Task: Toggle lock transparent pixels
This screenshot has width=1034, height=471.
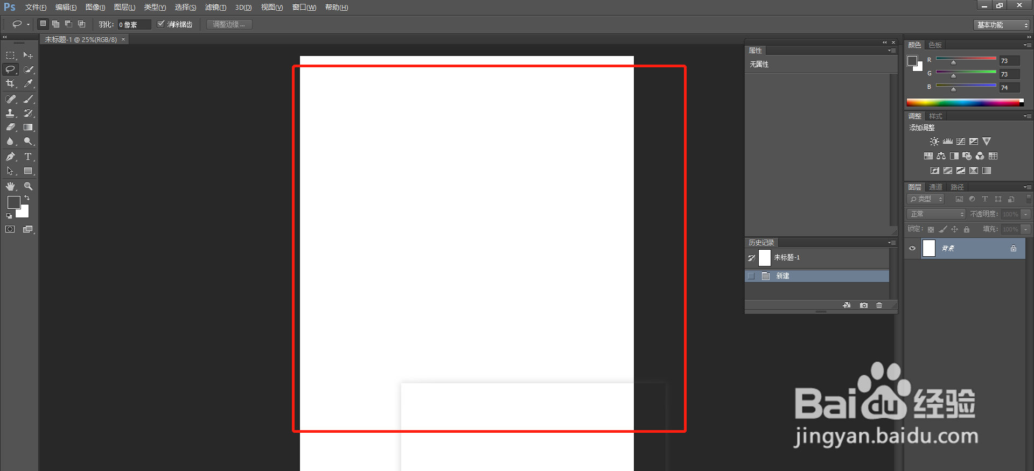Action: click(x=931, y=229)
